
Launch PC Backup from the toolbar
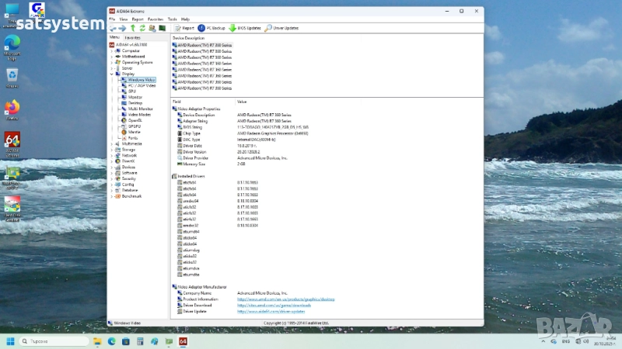point(211,28)
